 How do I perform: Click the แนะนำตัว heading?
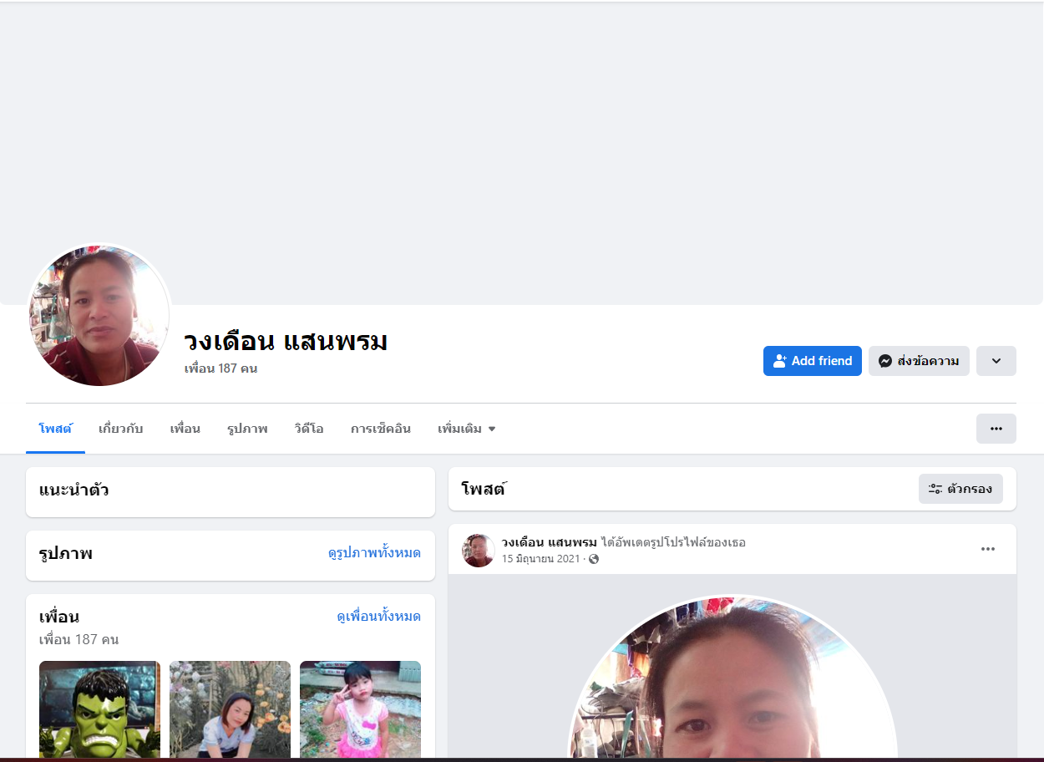tap(73, 490)
